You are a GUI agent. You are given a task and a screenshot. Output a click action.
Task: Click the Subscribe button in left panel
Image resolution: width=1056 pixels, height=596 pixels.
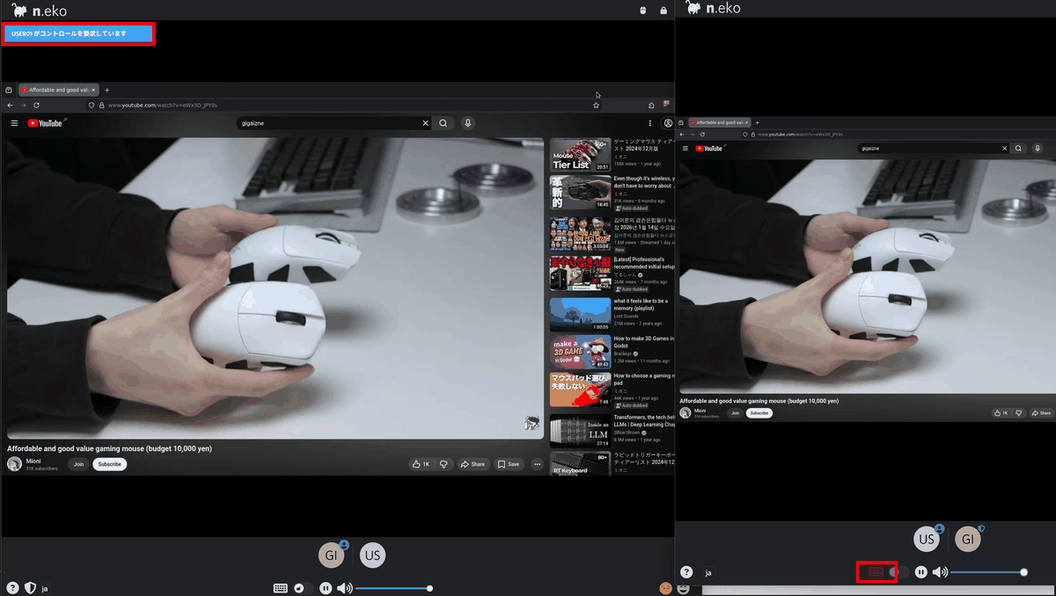click(109, 464)
